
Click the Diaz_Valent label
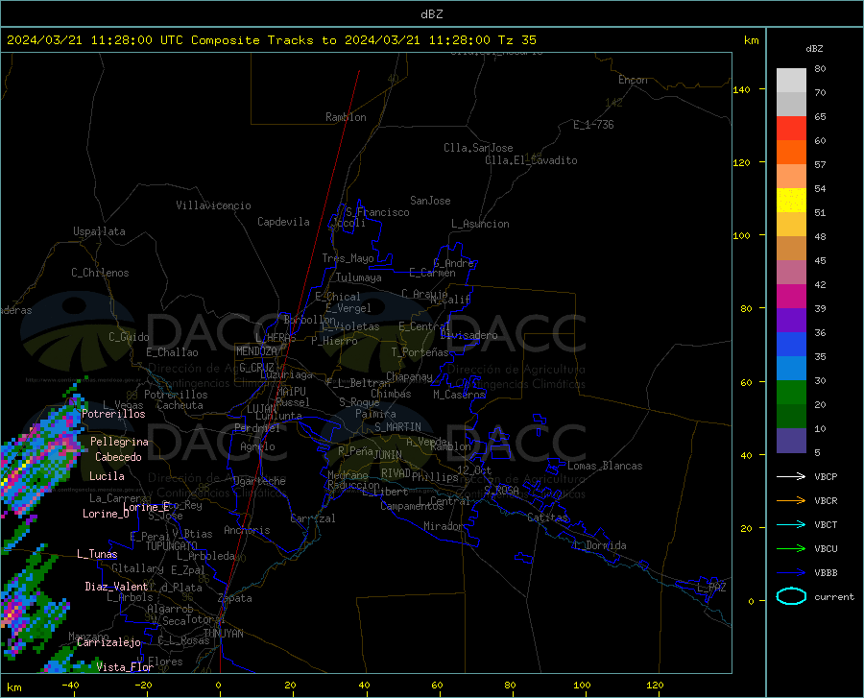pos(116,587)
